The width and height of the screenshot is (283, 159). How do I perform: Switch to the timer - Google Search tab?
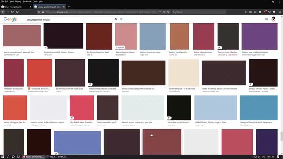point(15,7)
